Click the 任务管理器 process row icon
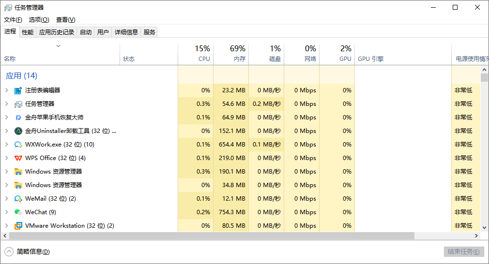 point(18,104)
